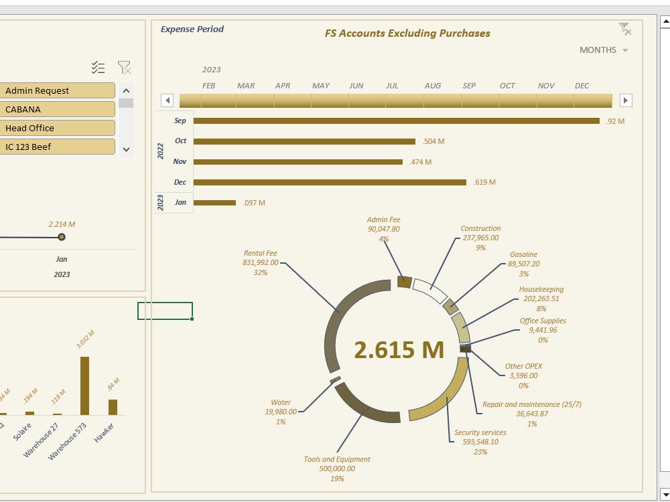The image size is (670, 502).
Task: Click the slicer scrollbar up arrow
Action: click(125, 90)
